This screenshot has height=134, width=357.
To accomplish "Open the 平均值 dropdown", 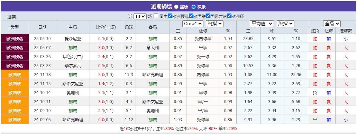I will pos(262,24).
